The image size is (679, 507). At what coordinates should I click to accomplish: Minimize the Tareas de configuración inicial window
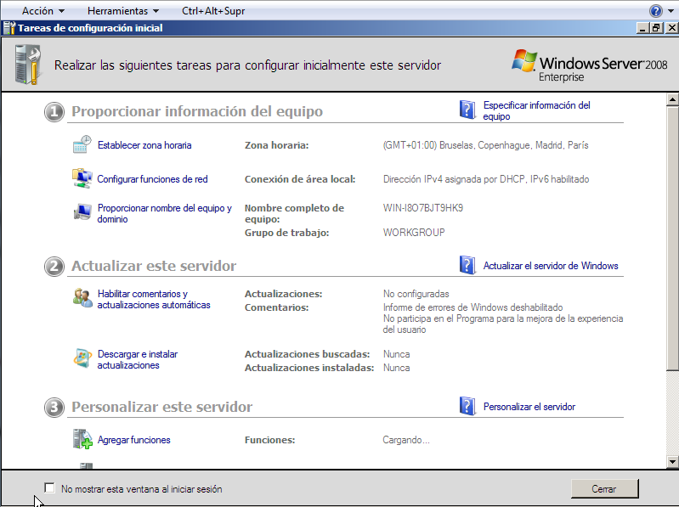click(x=642, y=28)
